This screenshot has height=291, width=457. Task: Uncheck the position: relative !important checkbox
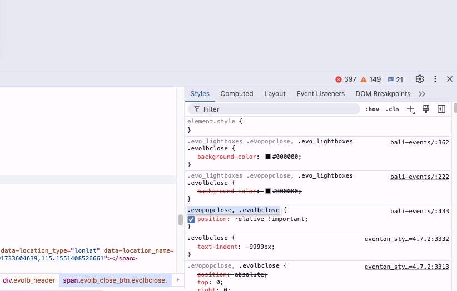coord(191,219)
